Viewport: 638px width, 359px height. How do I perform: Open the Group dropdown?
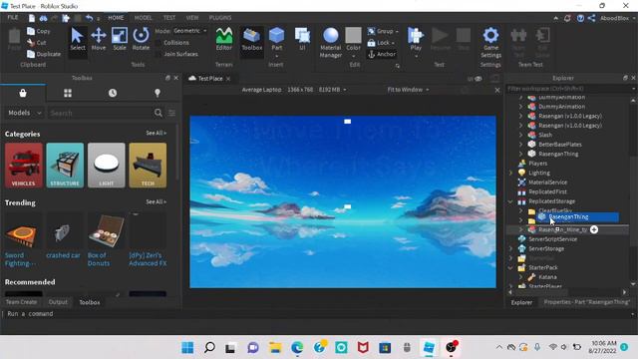[383, 31]
